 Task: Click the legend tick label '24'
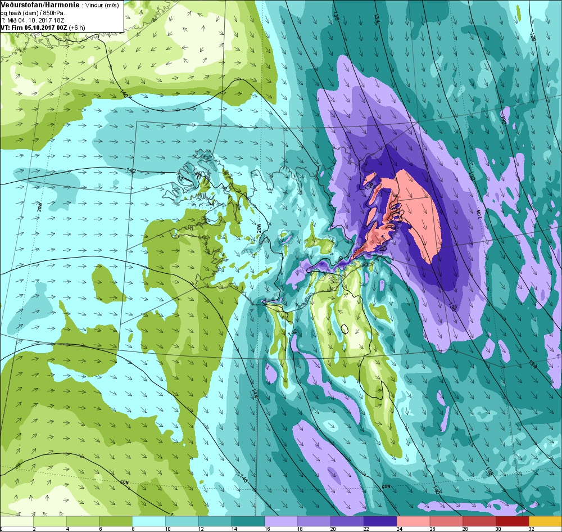tap(399, 529)
